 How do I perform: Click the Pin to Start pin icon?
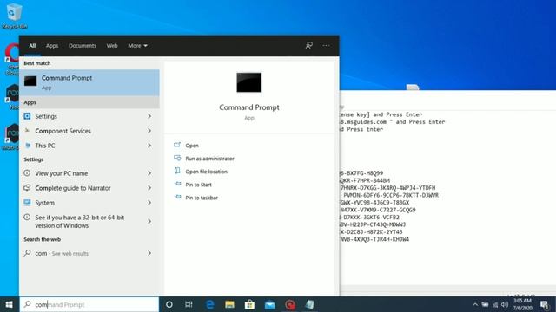point(177,184)
